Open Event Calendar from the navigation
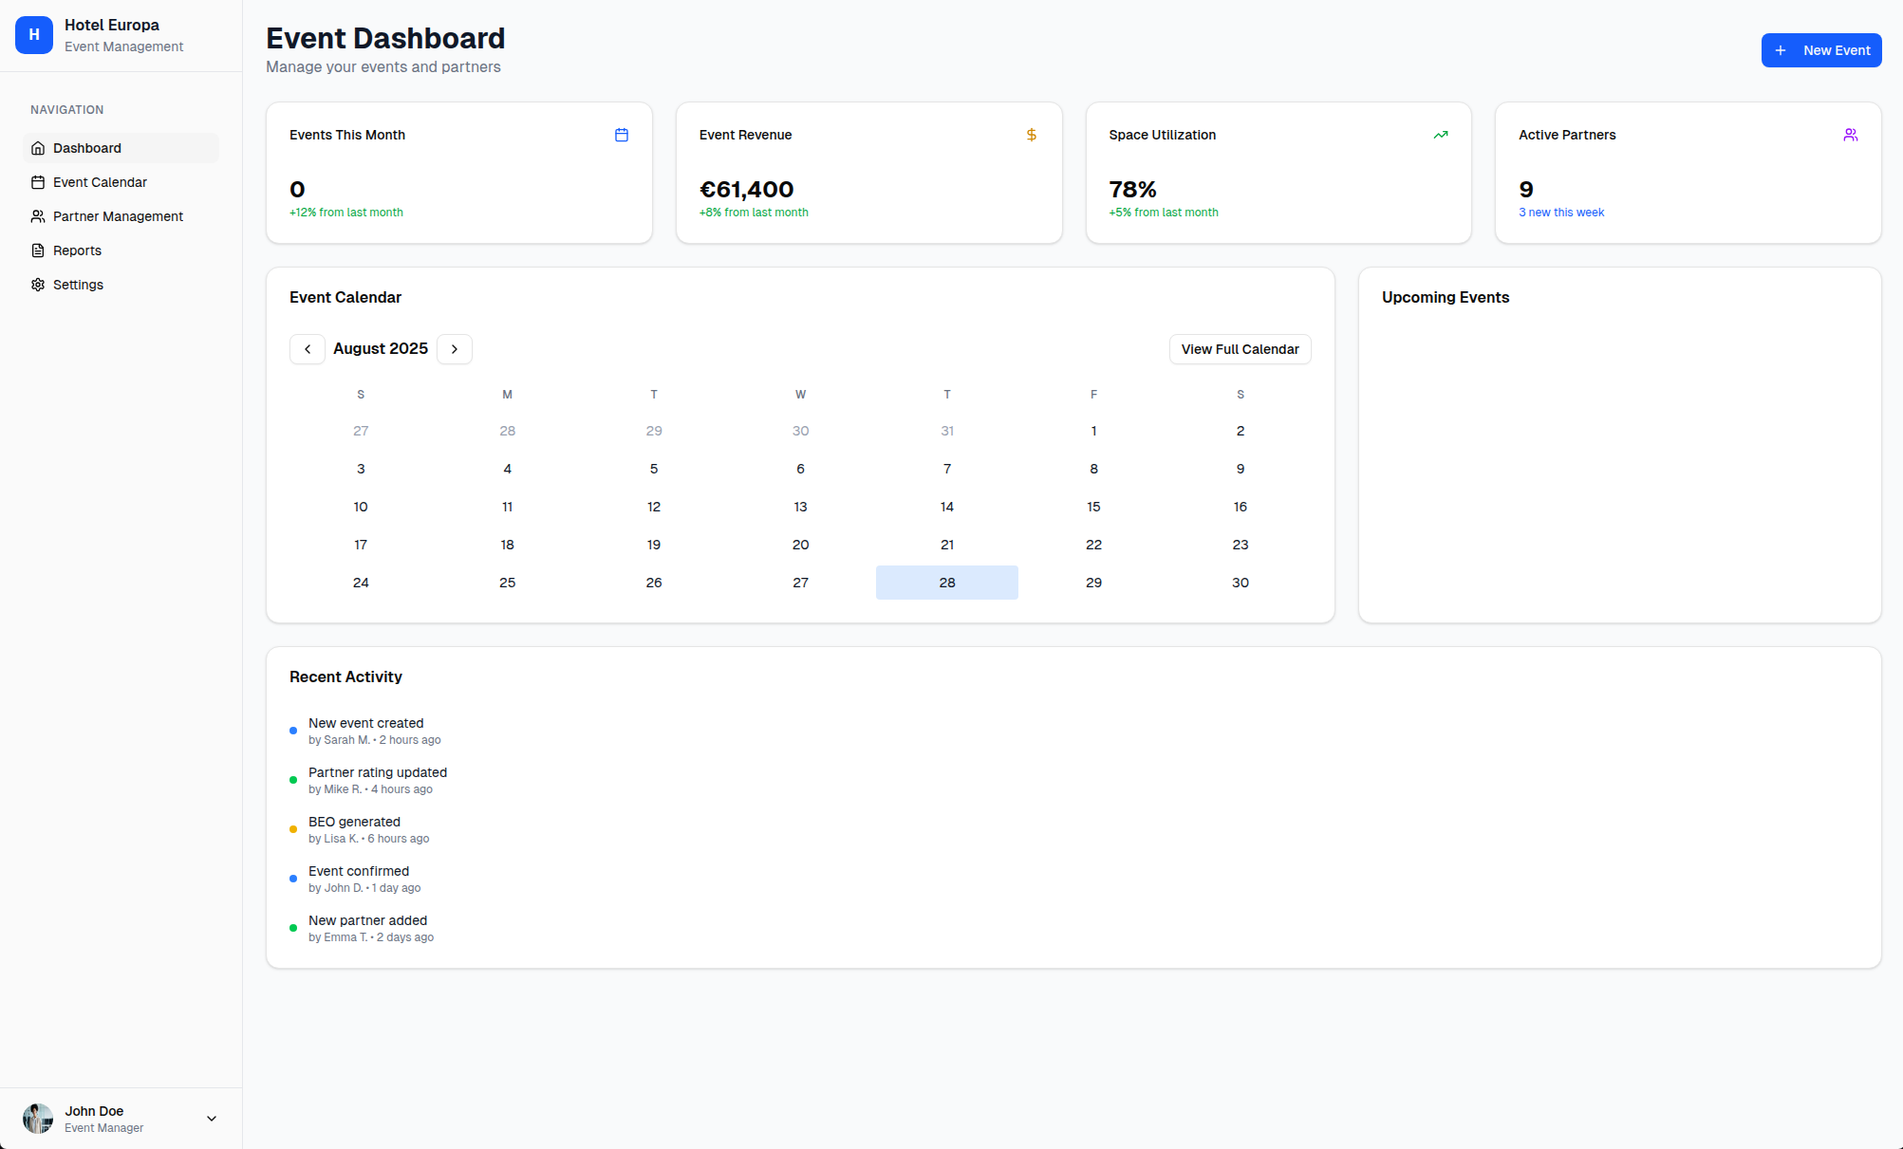Screen dimensions: 1903x1149 [x=100, y=182]
